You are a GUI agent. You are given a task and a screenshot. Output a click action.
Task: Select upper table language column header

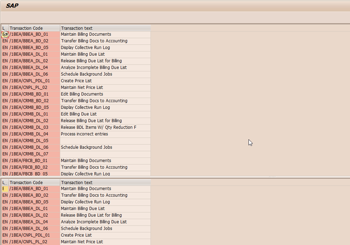[5, 28]
